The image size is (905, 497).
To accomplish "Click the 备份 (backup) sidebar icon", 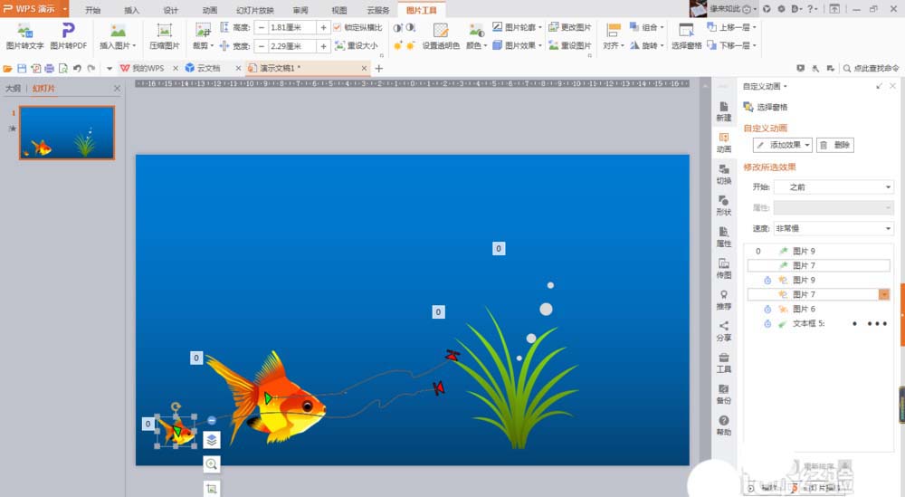I will [724, 394].
